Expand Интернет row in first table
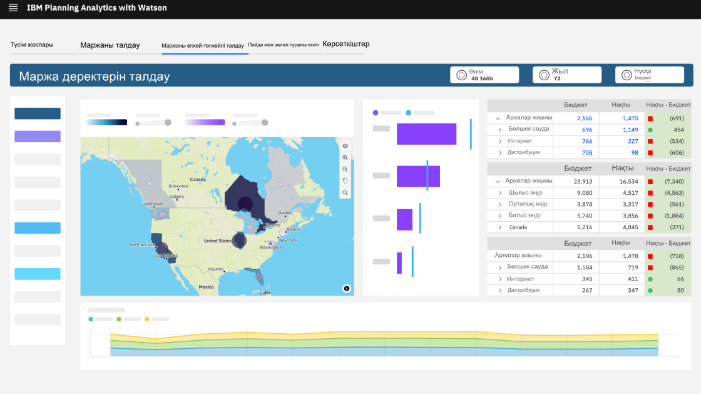The image size is (701, 394). click(500, 142)
